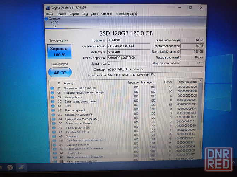This screenshot has height=177, width=237.
Task: Click the status circle for attribute 05
Action: tap(52, 93)
